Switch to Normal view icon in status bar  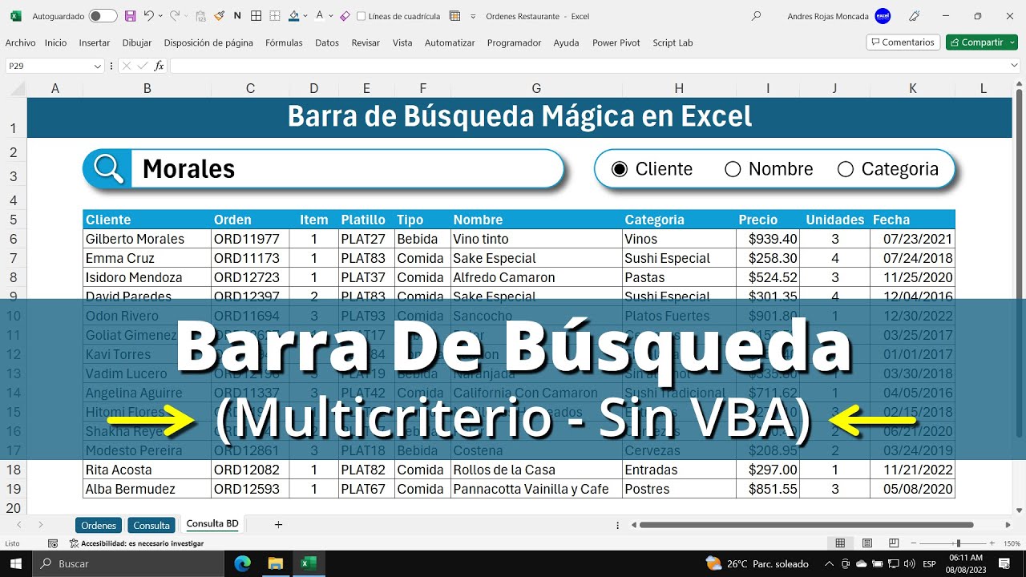840,543
